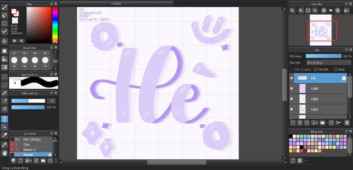Click the brush size slider
The width and height of the screenshot is (353, 170).
point(28,101)
